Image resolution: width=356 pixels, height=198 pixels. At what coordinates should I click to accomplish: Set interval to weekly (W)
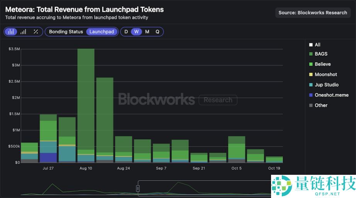coord(136,32)
